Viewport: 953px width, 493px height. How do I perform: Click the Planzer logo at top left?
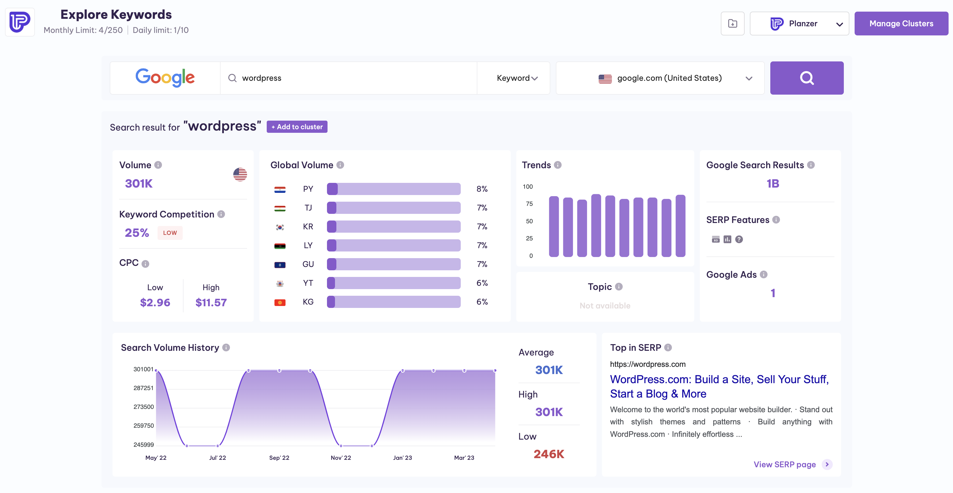[20, 22]
